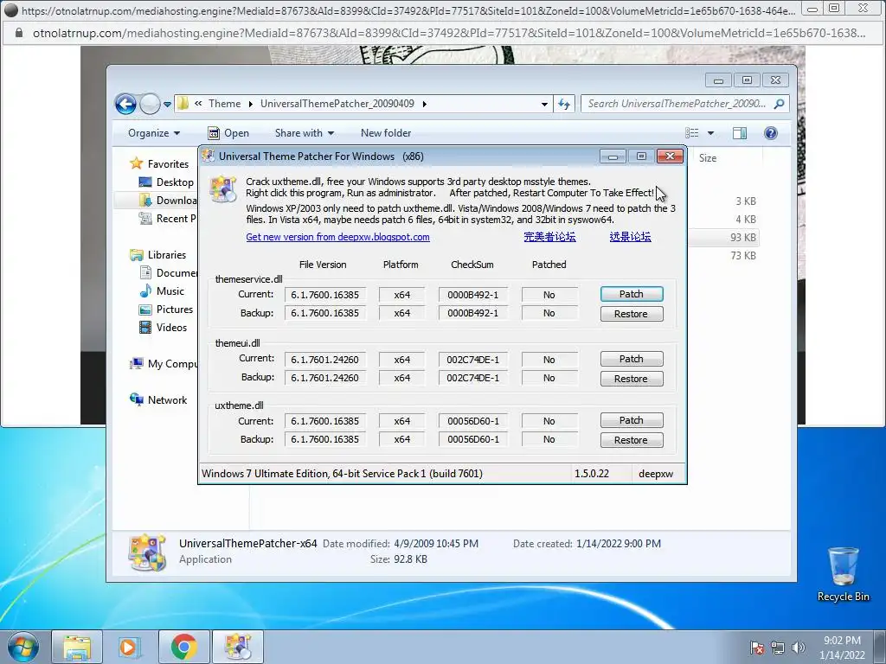The width and height of the screenshot is (886, 664).
Task: Open Documents library
Action: coord(169,272)
